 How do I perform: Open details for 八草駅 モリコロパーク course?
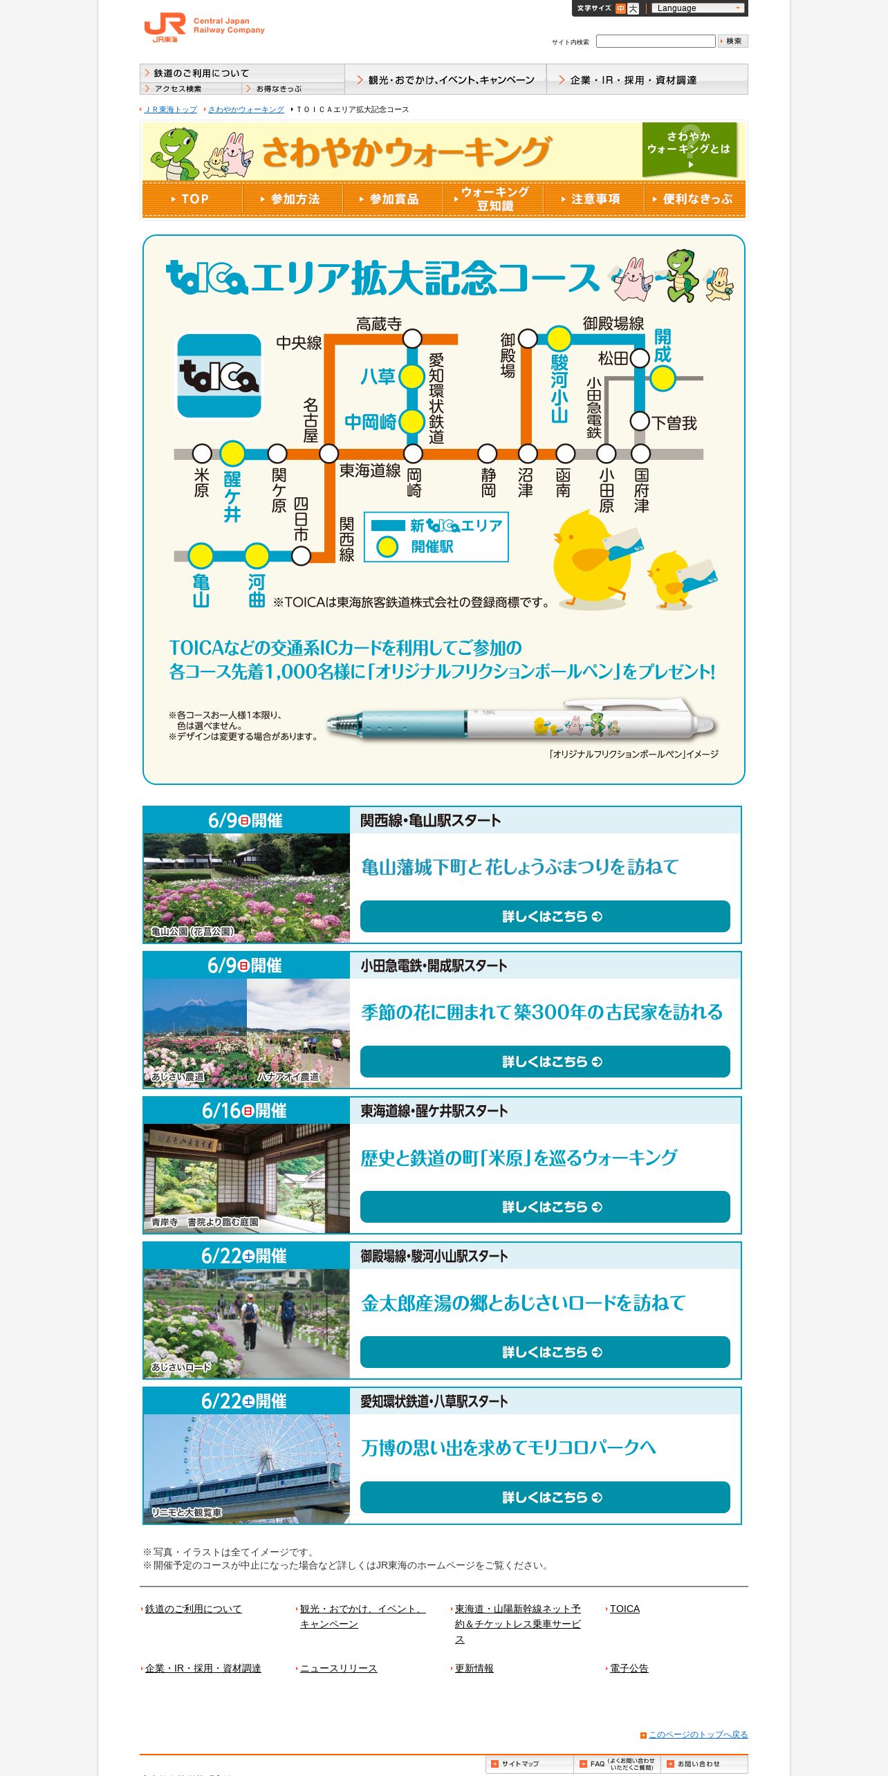point(545,1497)
